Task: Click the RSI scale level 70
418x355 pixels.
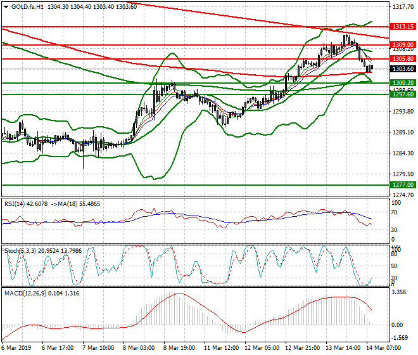Action: 395,212
